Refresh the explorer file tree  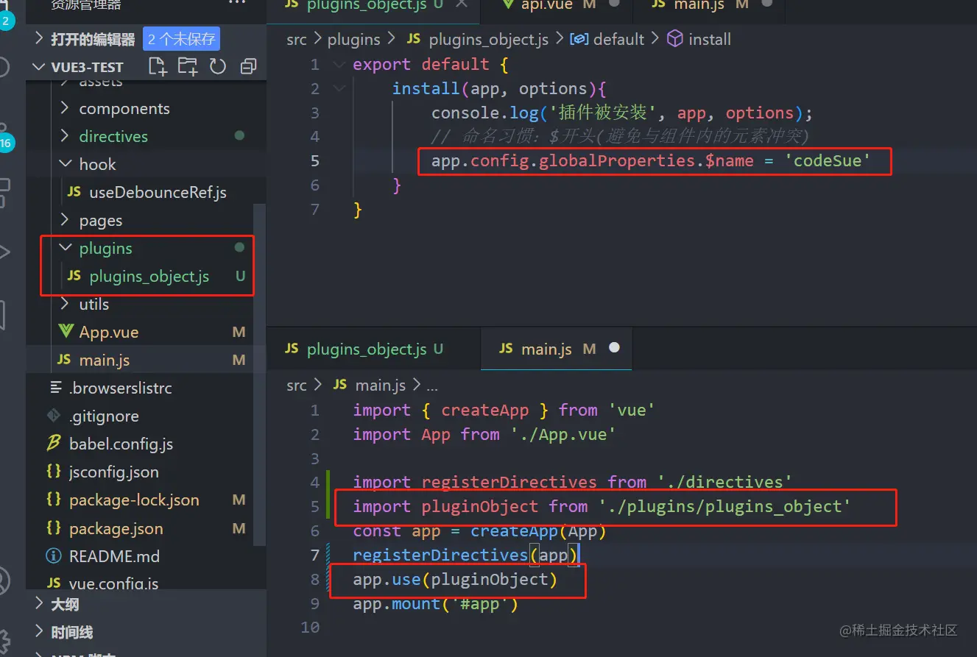click(x=218, y=67)
